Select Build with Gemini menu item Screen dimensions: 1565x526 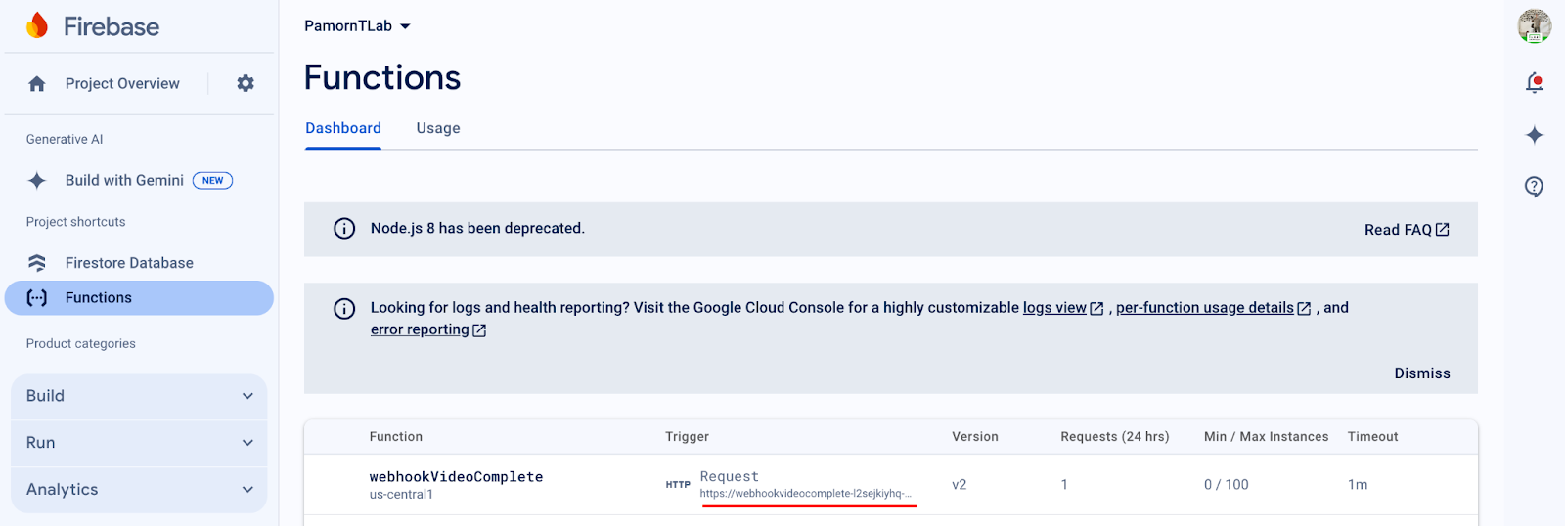click(x=124, y=180)
